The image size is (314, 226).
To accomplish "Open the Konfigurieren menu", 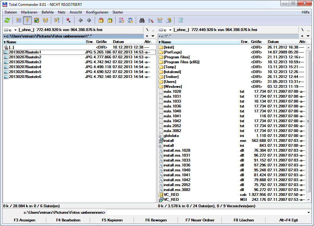I will coord(97,12).
